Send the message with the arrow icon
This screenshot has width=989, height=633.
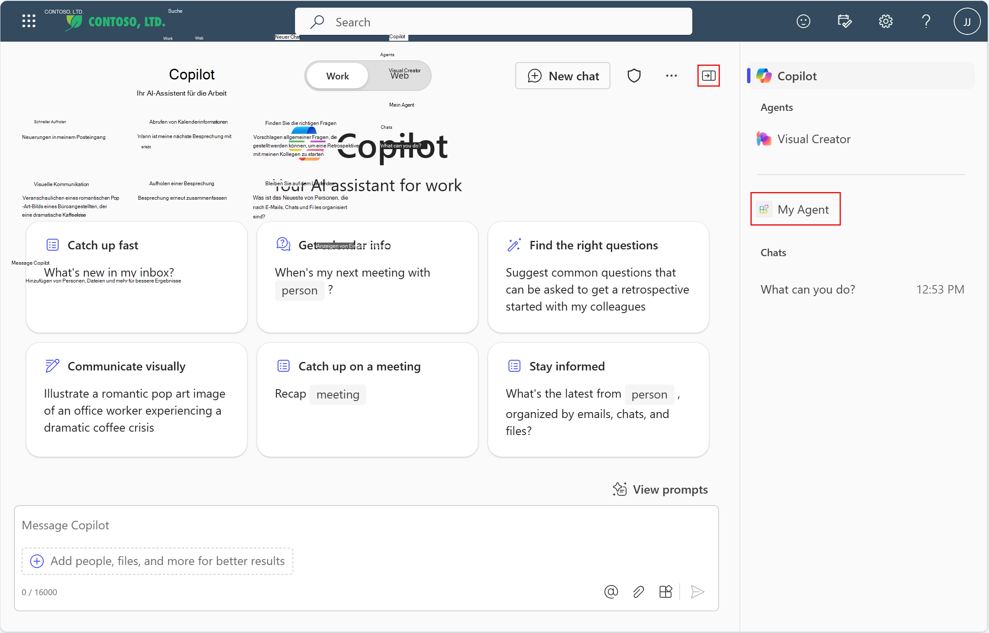697,591
